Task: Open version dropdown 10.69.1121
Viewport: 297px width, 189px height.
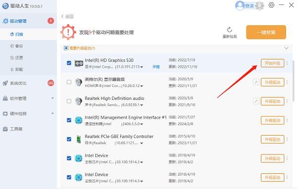Action: coord(142,143)
